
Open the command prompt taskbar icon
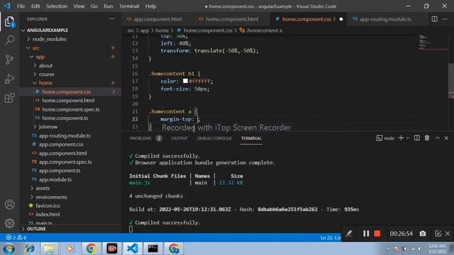153,249
